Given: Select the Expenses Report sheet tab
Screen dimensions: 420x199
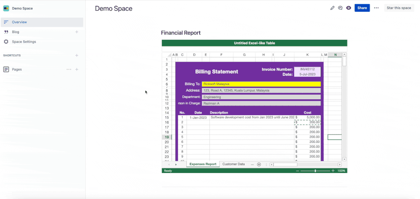Looking at the screenshot, I should [203, 164].
